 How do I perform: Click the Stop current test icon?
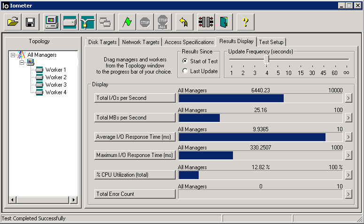[145, 22]
